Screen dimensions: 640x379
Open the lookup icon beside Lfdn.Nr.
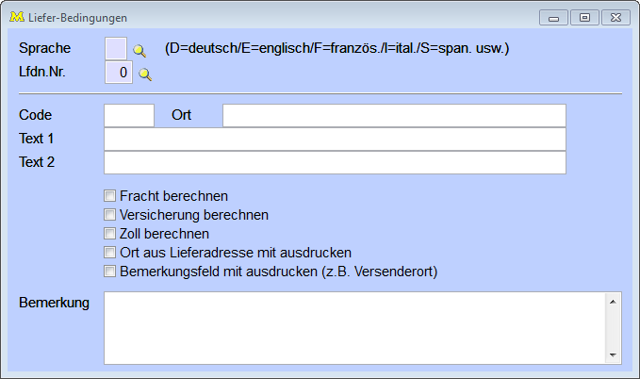[x=144, y=74]
